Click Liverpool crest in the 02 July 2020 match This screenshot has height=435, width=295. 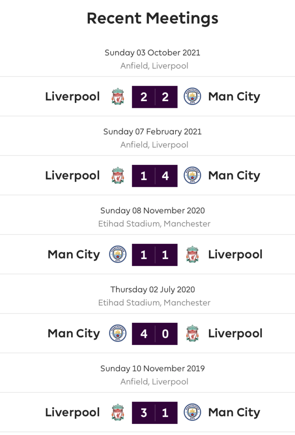pyautogui.click(x=192, y=333)
